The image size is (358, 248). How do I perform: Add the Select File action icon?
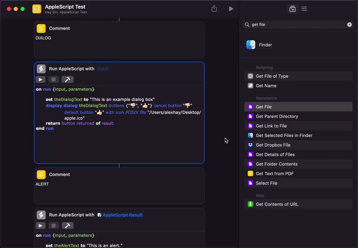250,183
